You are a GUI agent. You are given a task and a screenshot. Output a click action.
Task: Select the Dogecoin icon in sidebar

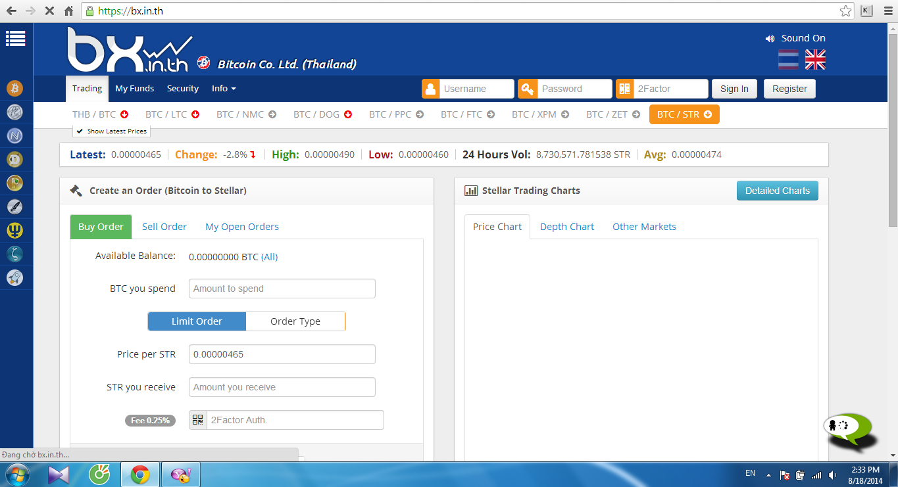coord(14,160)
